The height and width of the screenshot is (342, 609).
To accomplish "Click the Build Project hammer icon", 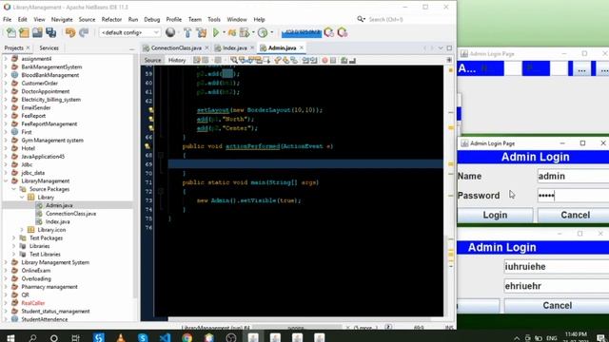I will 187,32.
